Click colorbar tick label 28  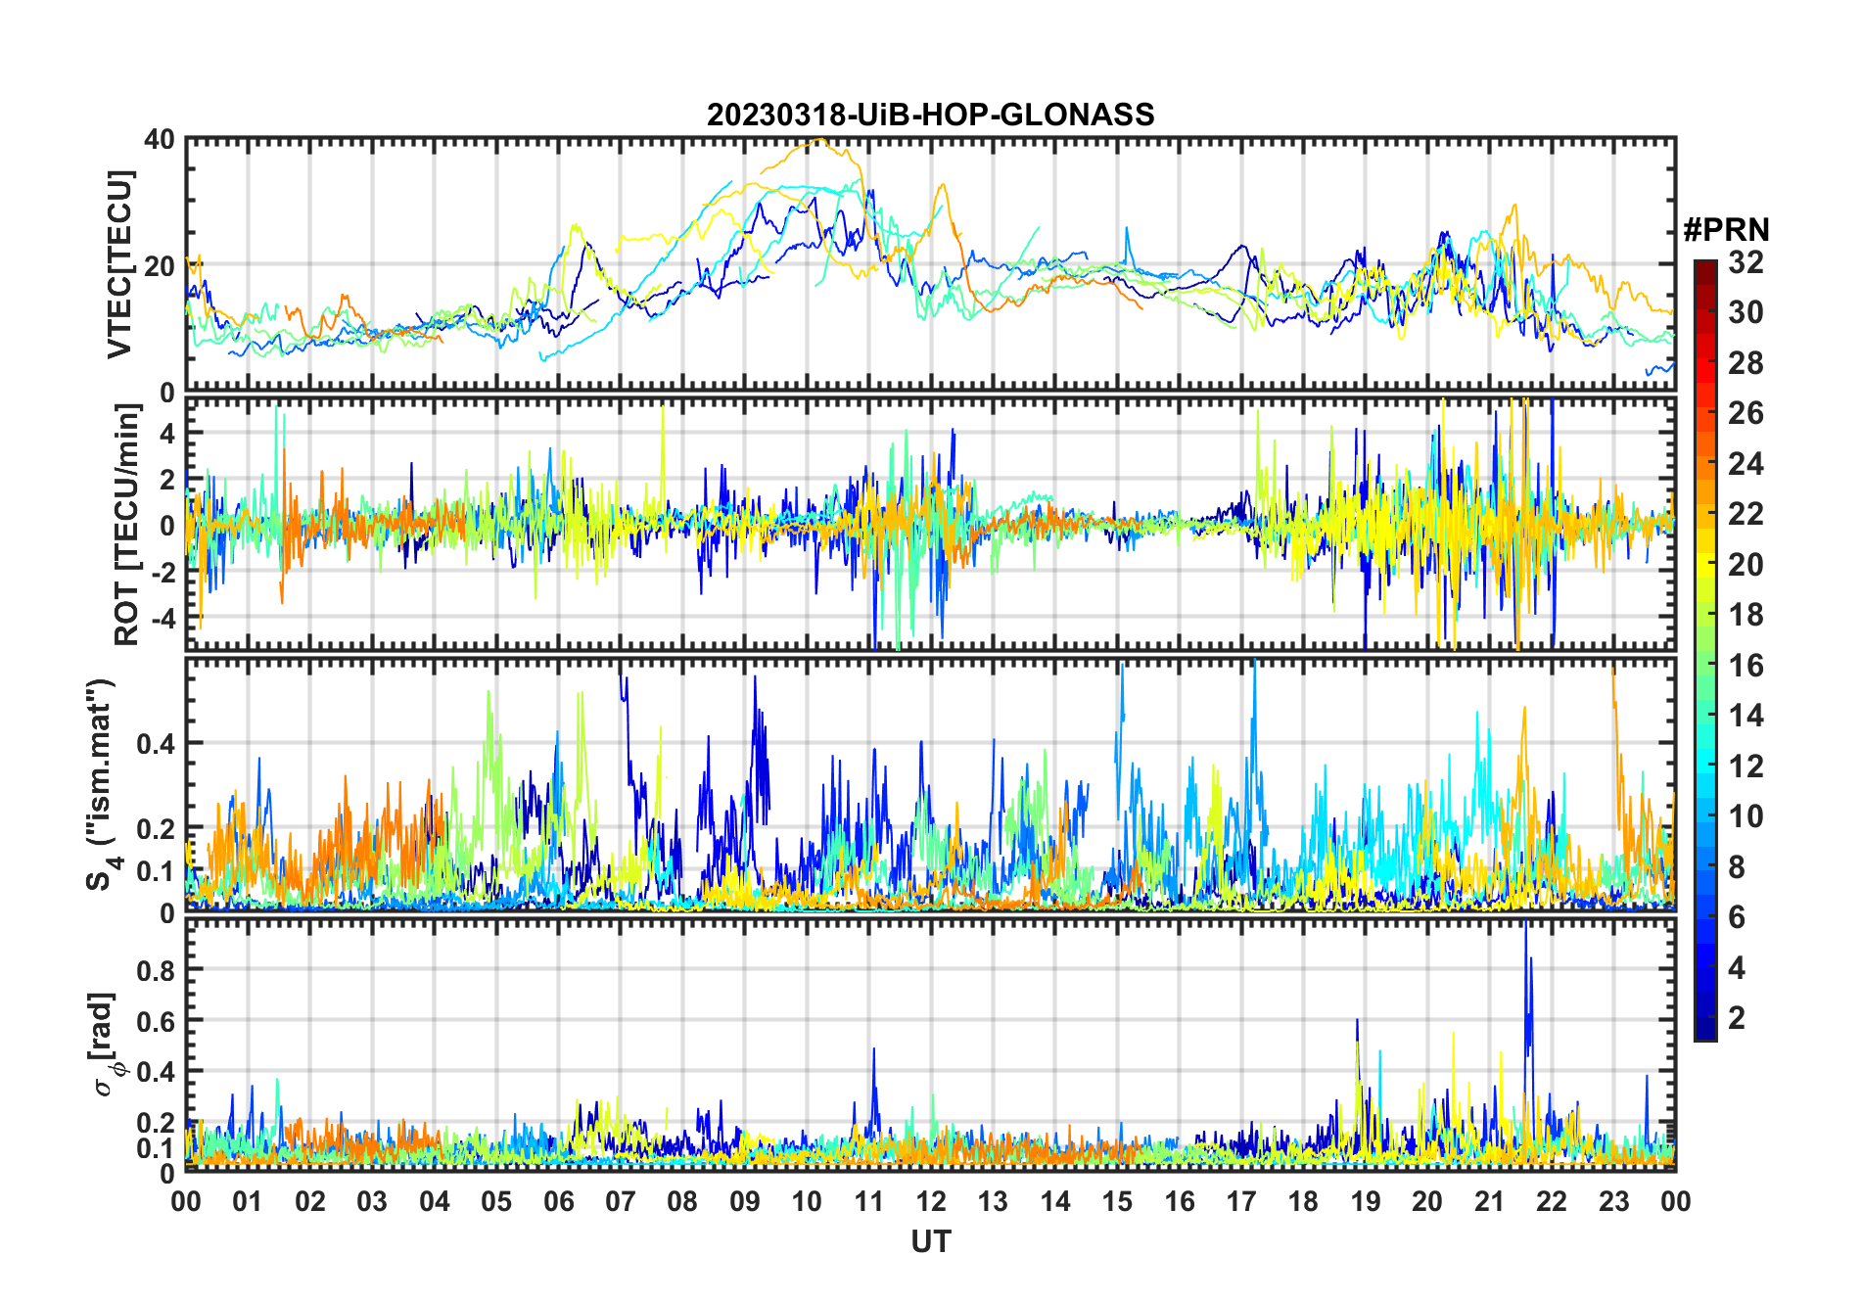pyautogui.click(x=1746, y=363)
